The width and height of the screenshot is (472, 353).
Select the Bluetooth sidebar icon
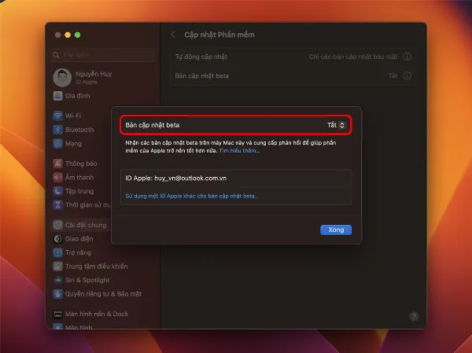(57, 130)
